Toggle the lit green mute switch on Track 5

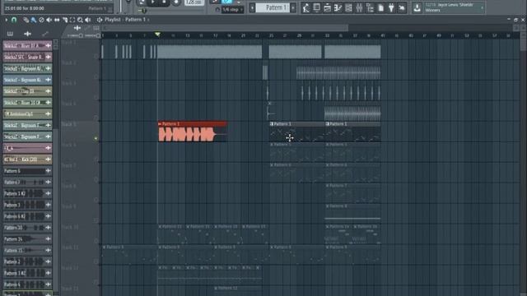tap(96, 138)
